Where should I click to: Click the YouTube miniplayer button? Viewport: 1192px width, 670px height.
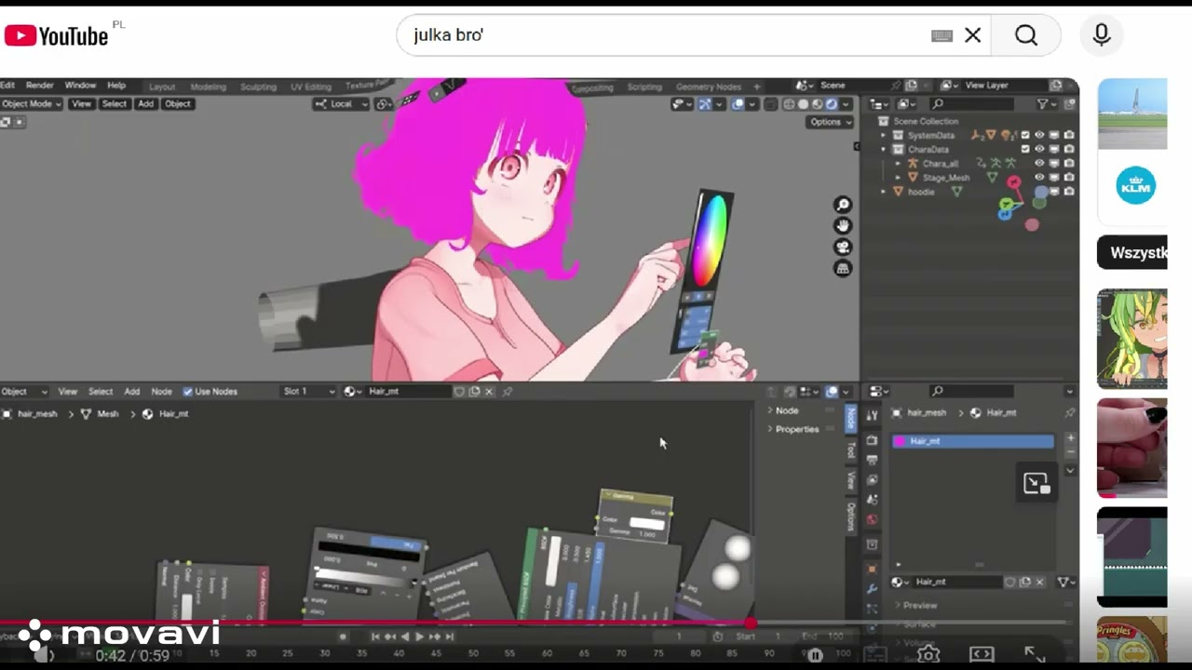point(1036,483)
